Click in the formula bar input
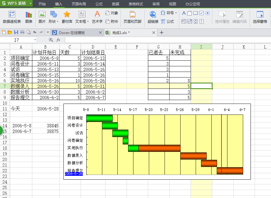Image resolution: width=271 pixels, height=198 pixels. (x=166, y=40)
